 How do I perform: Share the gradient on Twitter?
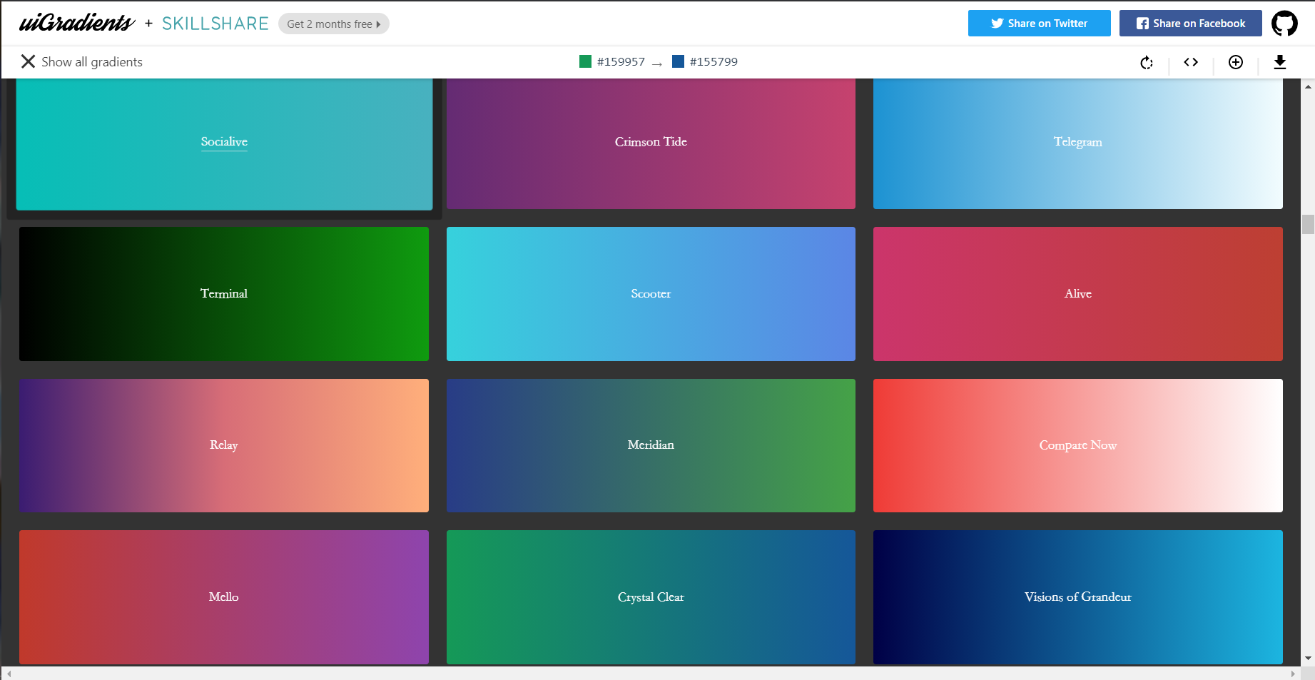coord(1039,23)
